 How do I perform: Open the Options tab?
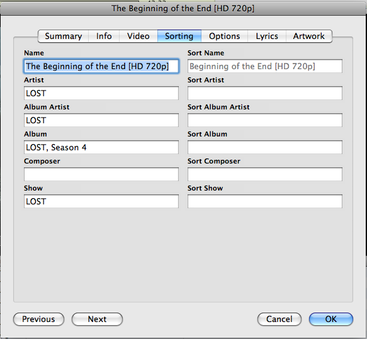click(x=225, y=36)
